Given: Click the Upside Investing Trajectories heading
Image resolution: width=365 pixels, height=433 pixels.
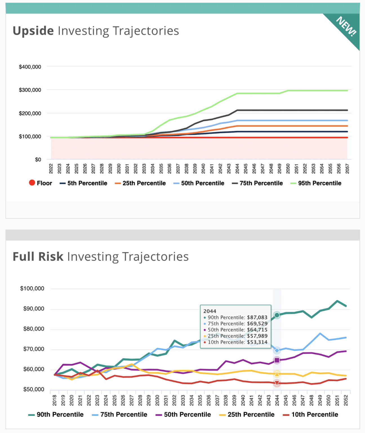Looking at the screenshot, I should tap(96, 31).
